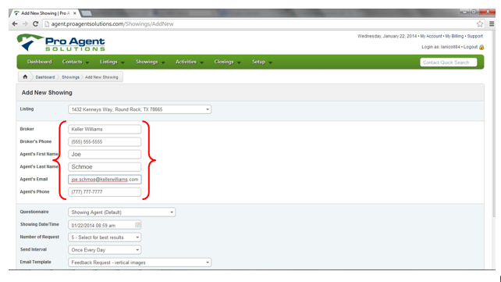Expand the Setup menu
The width and height of the screenshot is (501, 282).
(x=262, y=62)
